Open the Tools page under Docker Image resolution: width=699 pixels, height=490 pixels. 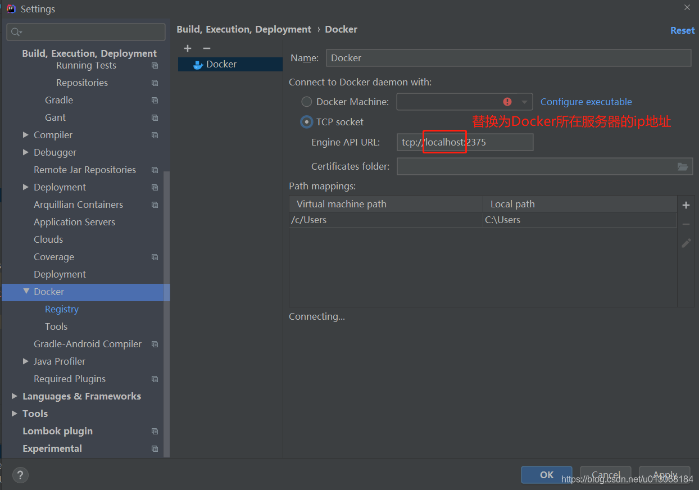coord(56,326)
